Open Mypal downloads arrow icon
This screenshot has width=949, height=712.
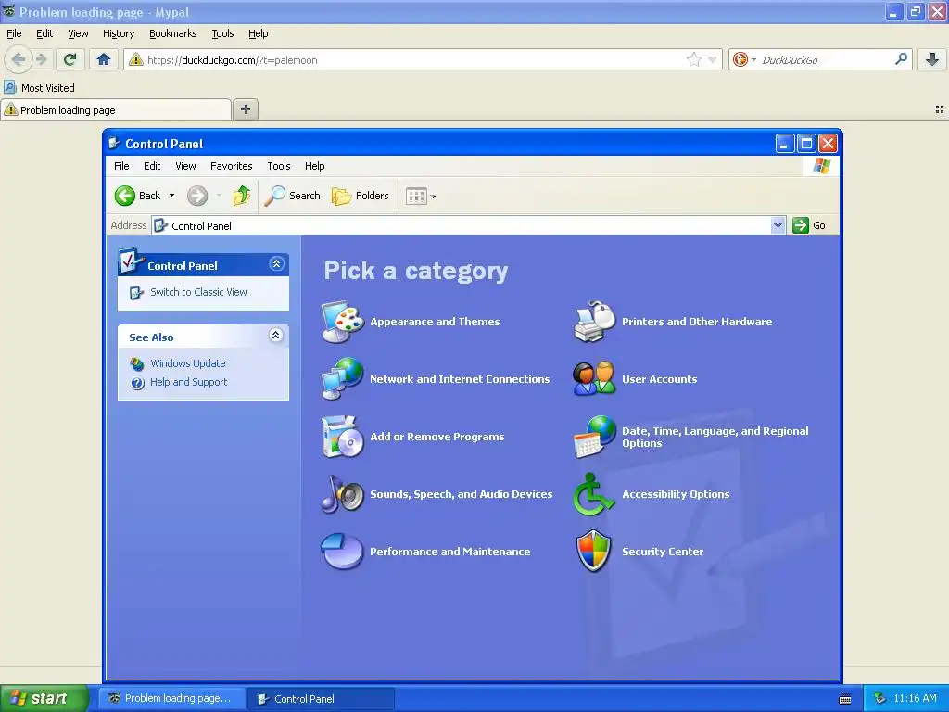coord(932,59)
